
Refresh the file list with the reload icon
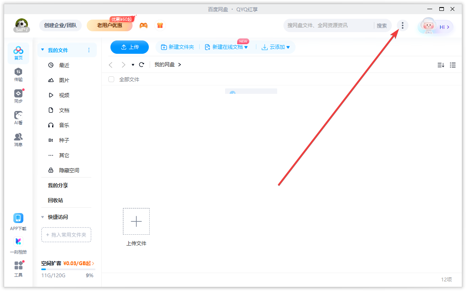[x=142, y=65]
